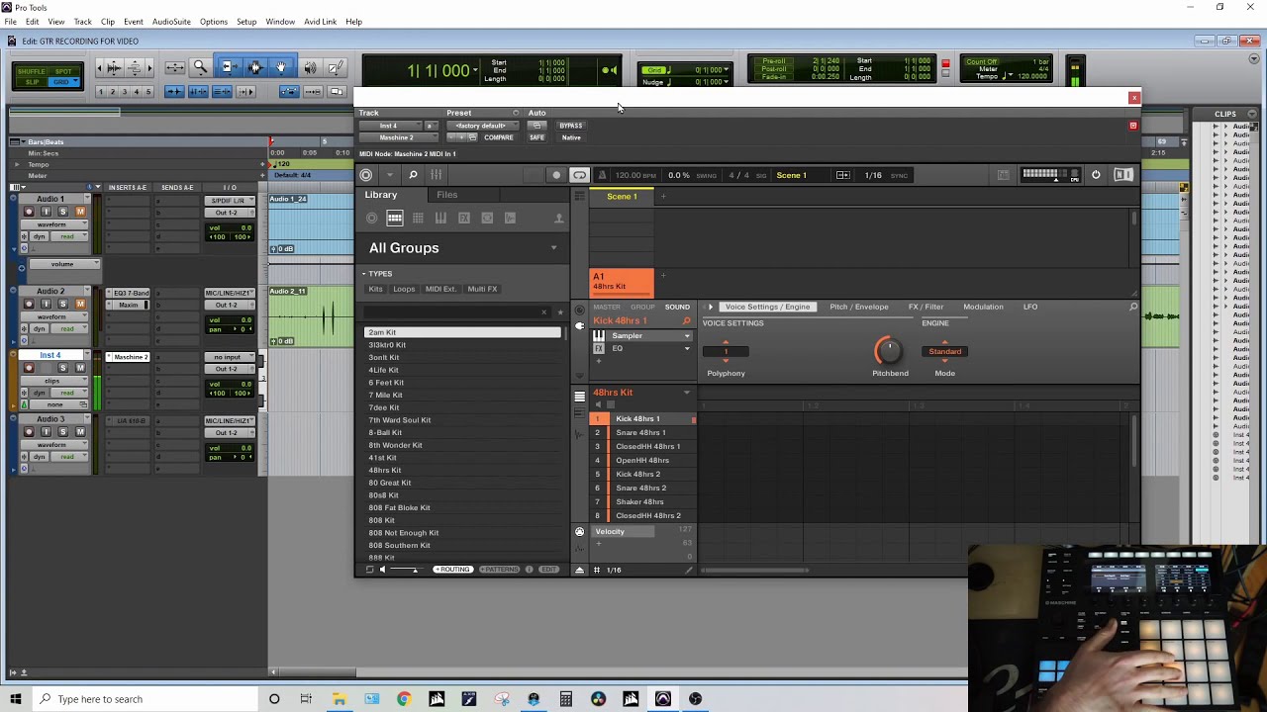Screen dimensions: 1267x712
Task: Toggle the Maschine metronome icon
Action: 602,175
